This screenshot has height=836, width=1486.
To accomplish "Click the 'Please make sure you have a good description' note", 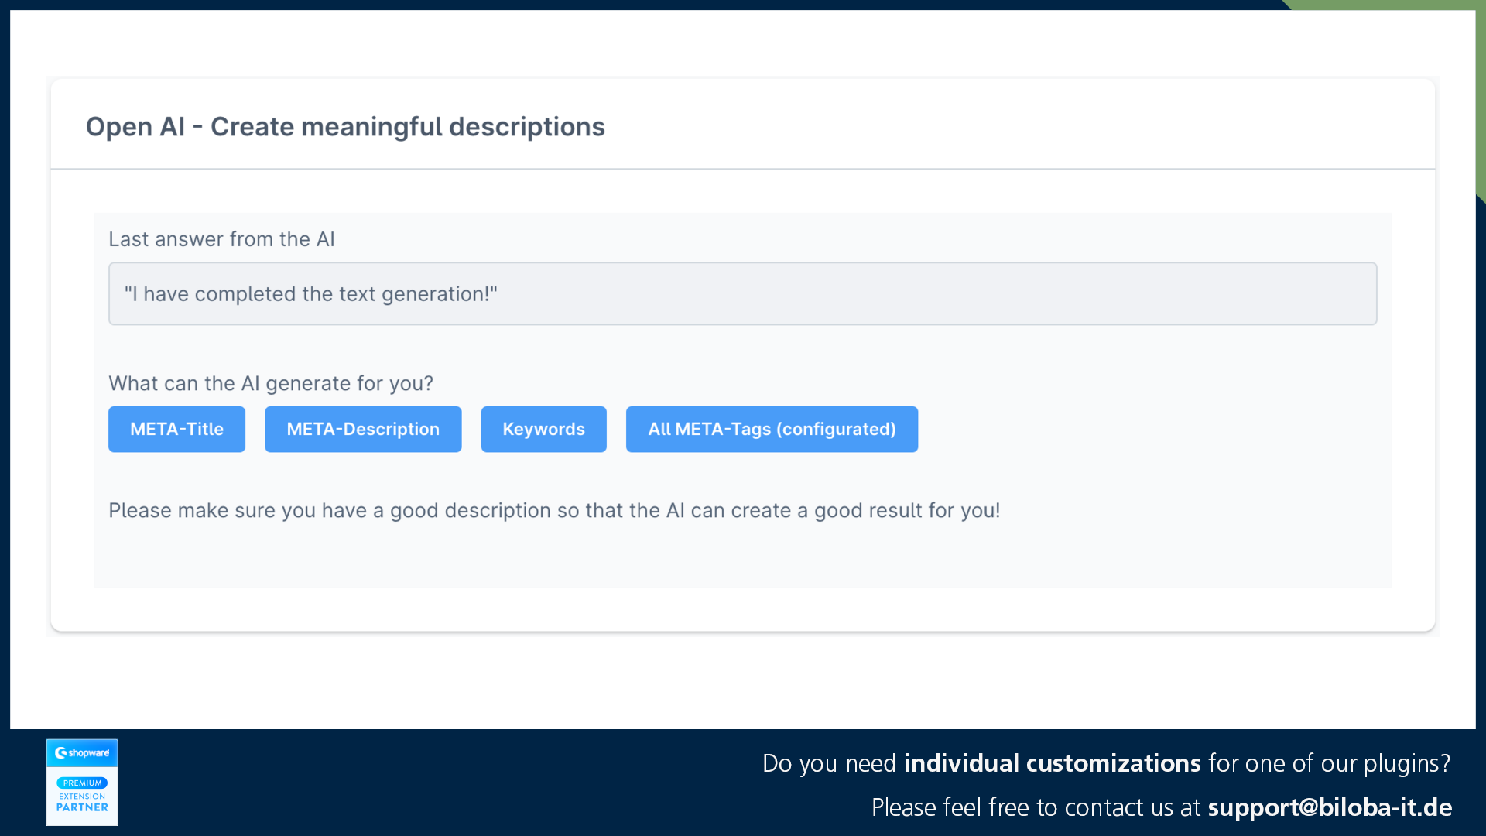I will point(554,510).
